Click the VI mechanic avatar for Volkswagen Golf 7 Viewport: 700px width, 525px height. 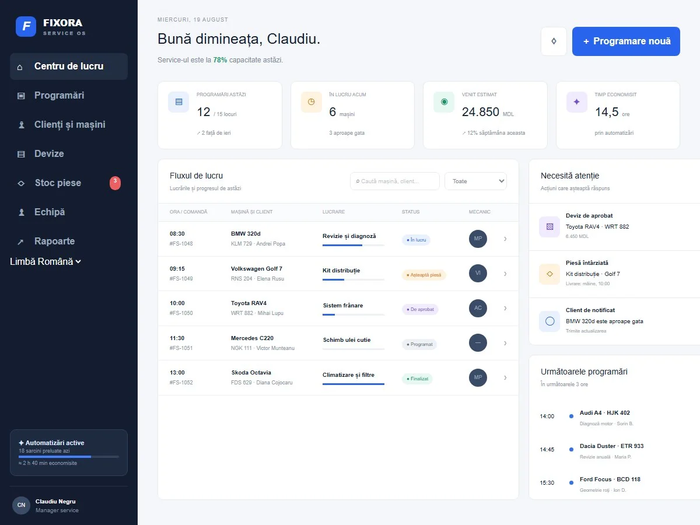pos(478,274)
